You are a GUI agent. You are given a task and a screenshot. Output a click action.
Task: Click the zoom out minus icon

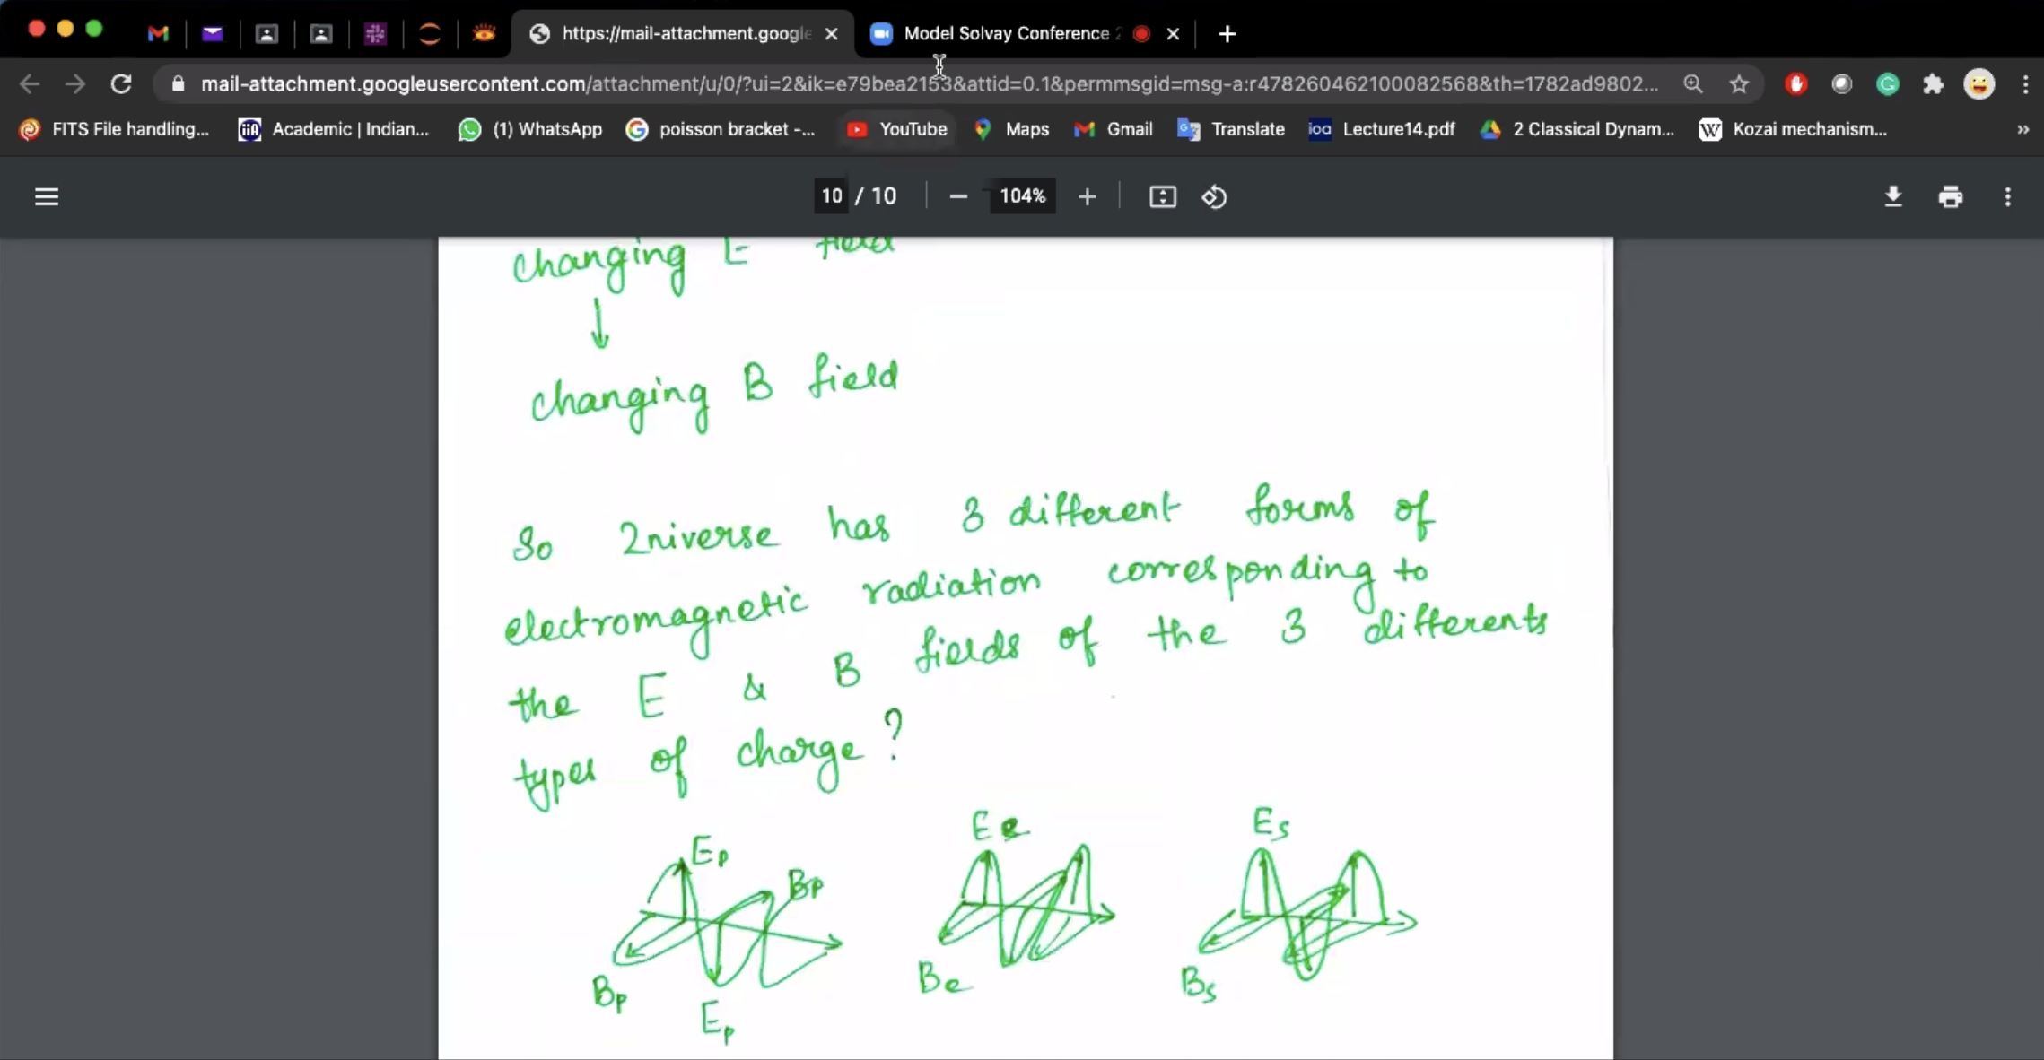pyautogui.click(x=958, y=196)
